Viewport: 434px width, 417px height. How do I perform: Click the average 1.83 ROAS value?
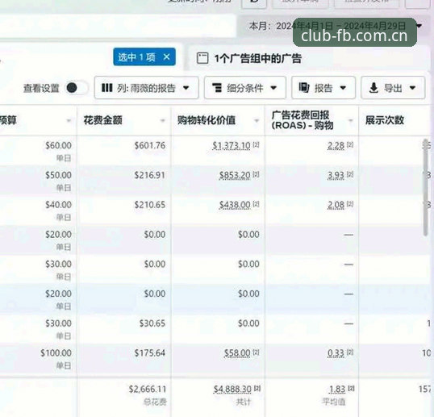tap(338, 390)
